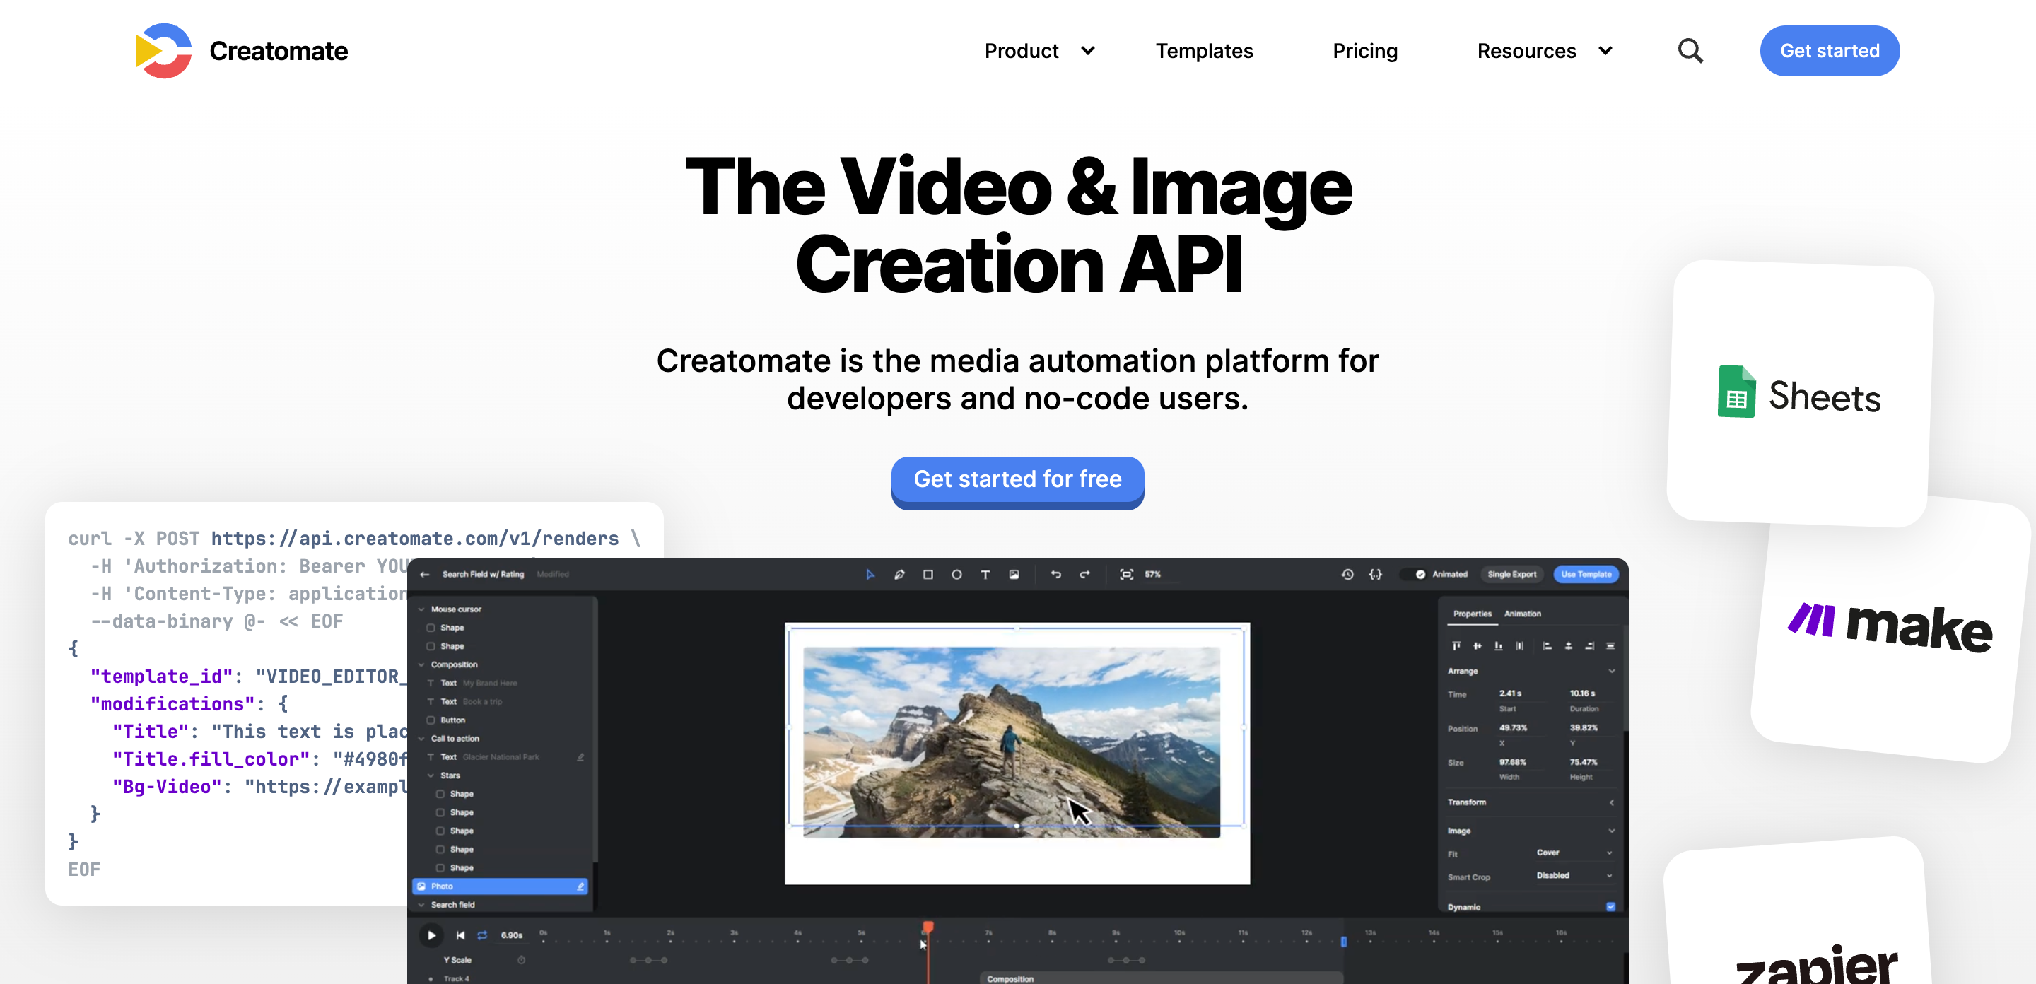Switch to the Animation tab
Screen dimensions: 2036x984
click(1522, 614)
